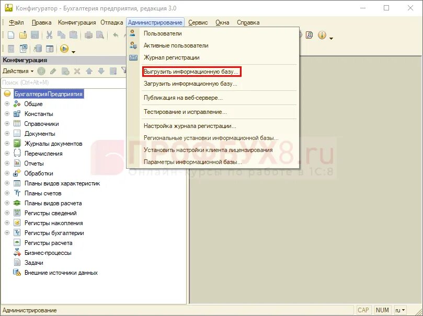Open the ru language selector in status bar

(x=400, y=310)
